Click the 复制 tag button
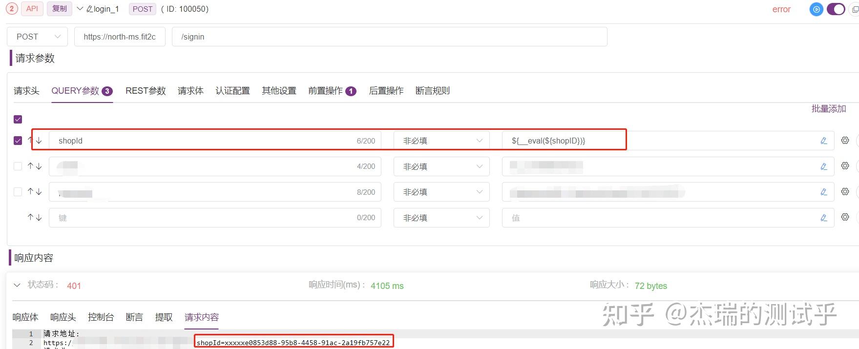 tap(60, 9)
